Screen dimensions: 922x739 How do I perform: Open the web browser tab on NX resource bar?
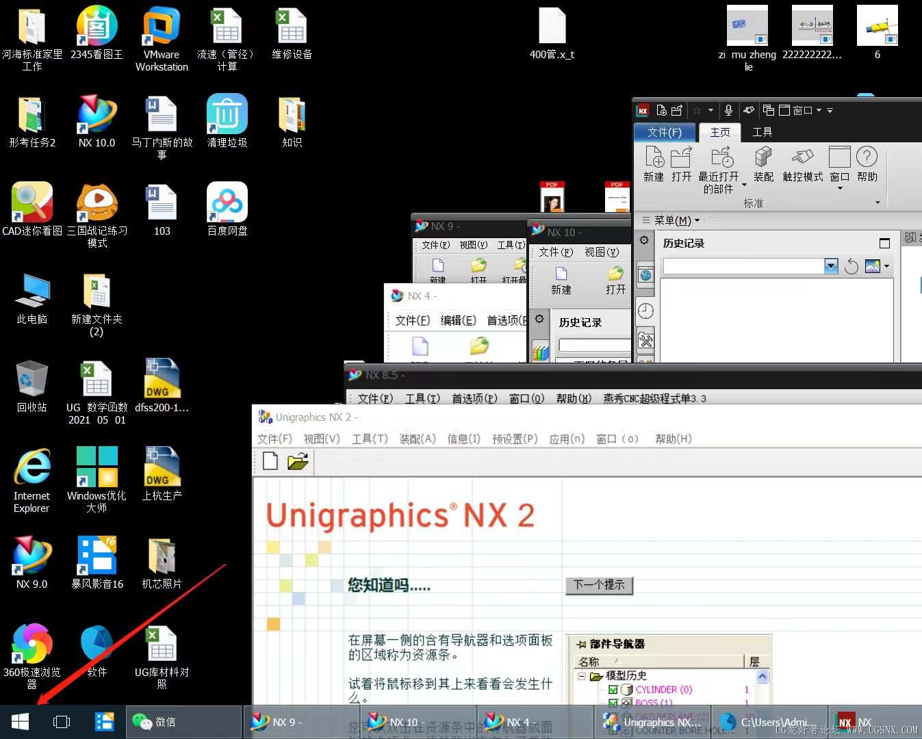645,275
